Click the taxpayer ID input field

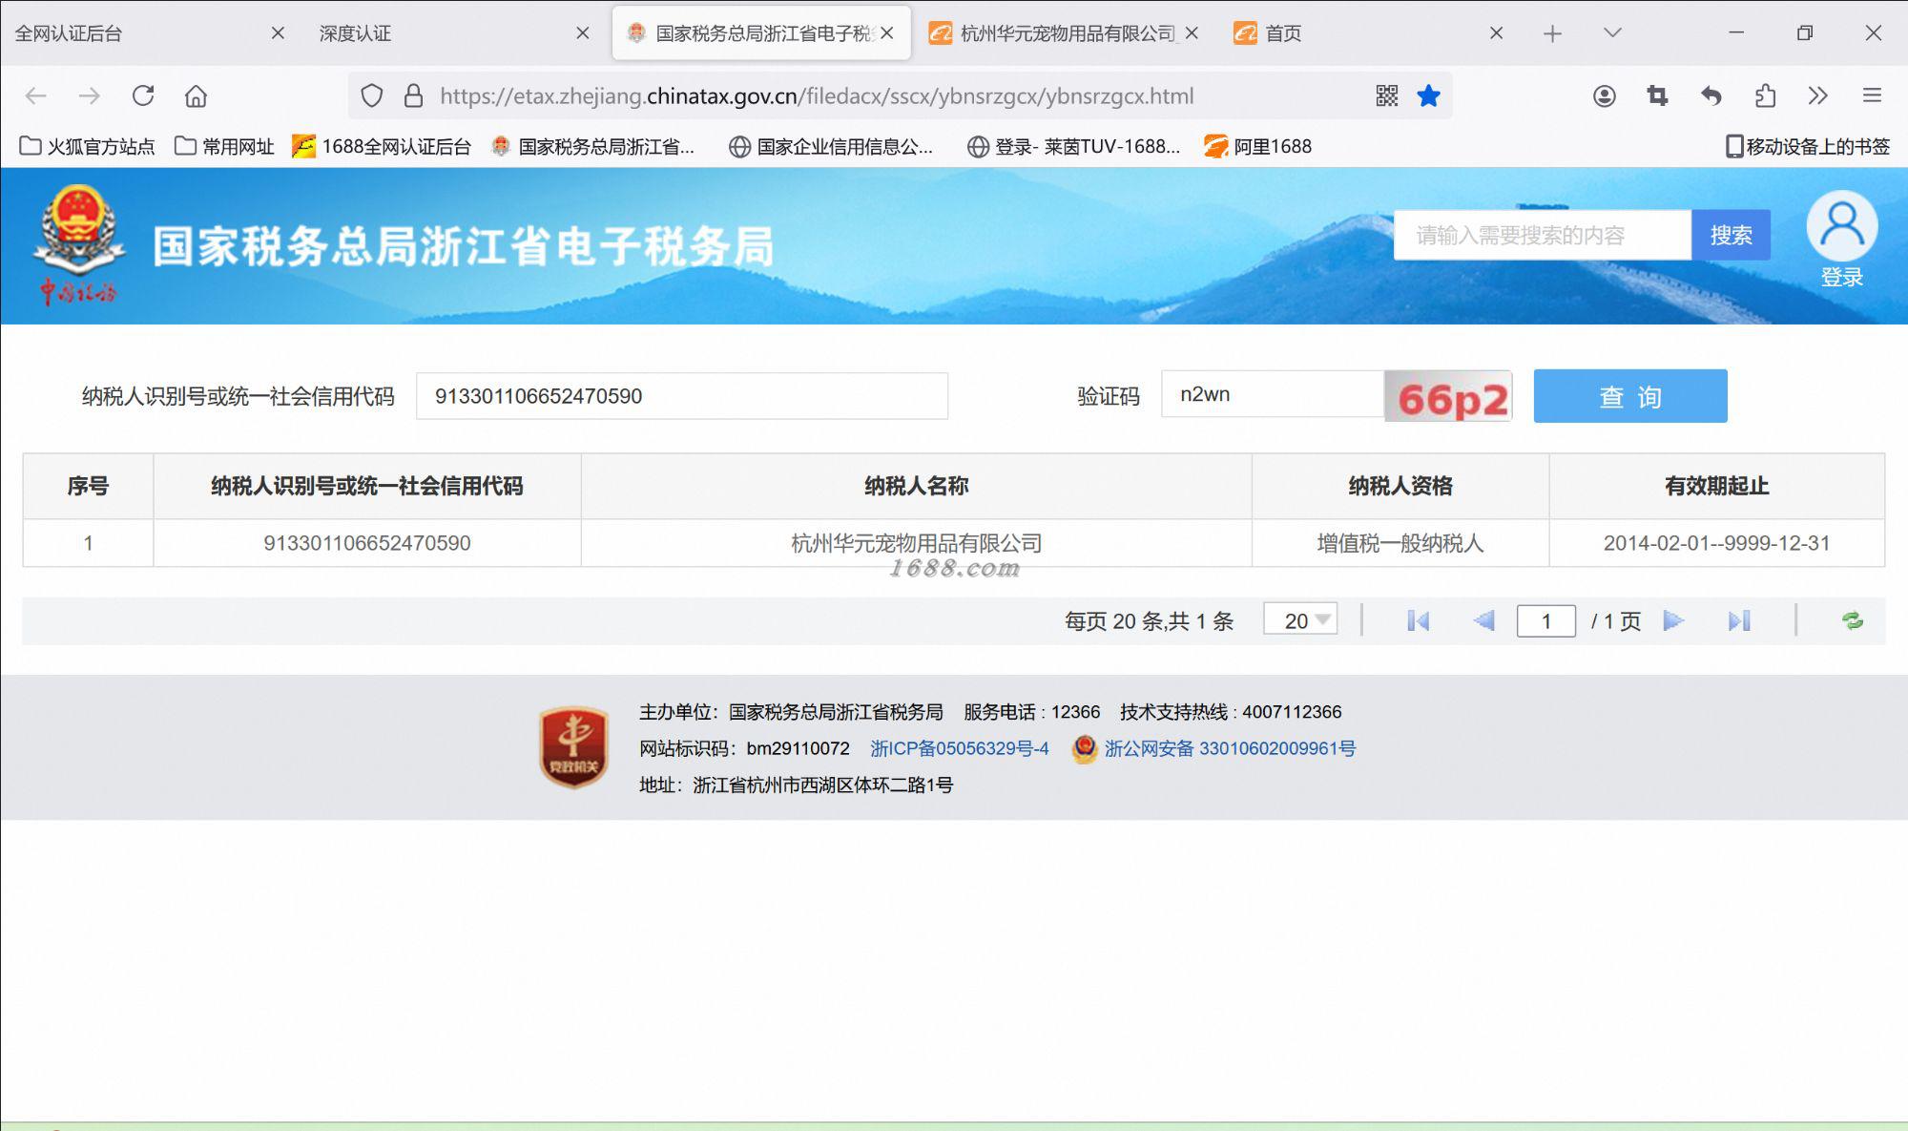tap(681, 396)
